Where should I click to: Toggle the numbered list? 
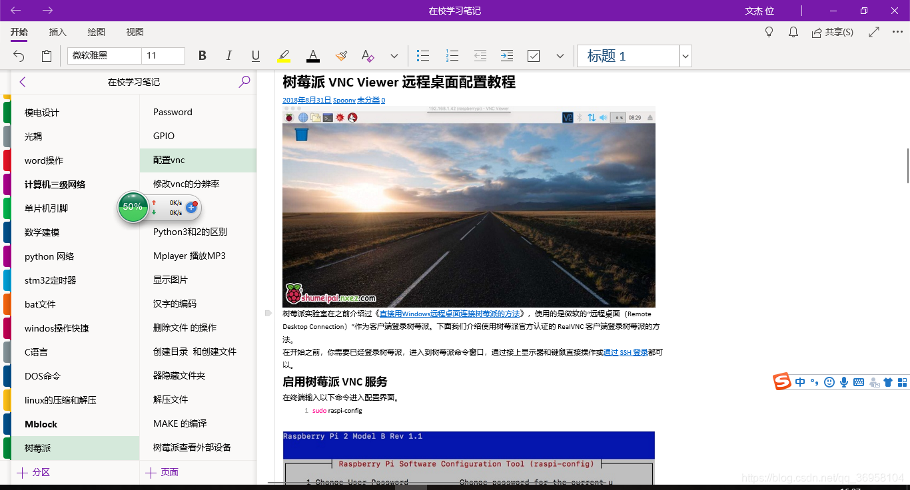point(452,56)
